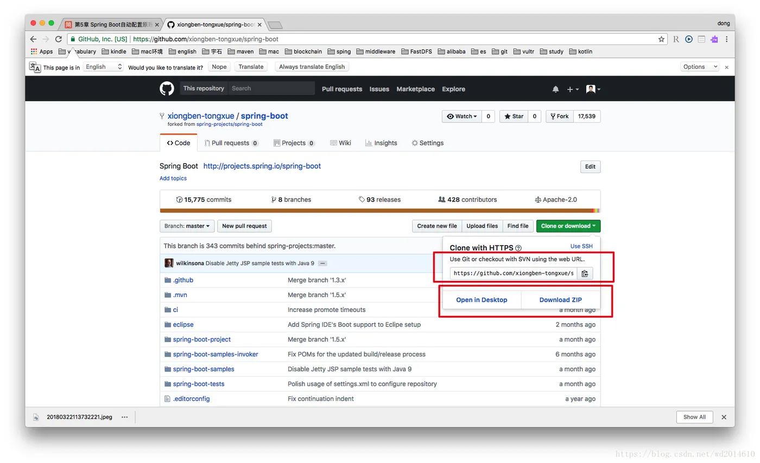
Task: Click Show All downloads button
Action: click(694, 417)
